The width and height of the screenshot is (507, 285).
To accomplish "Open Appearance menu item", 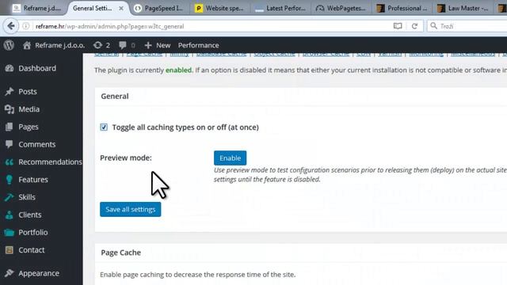I will 39,273.
